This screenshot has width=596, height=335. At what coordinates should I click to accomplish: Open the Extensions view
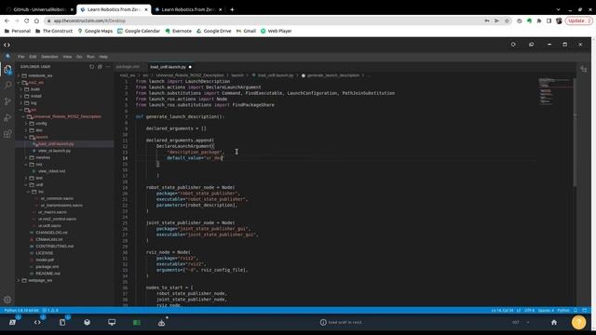click(7, 134)
